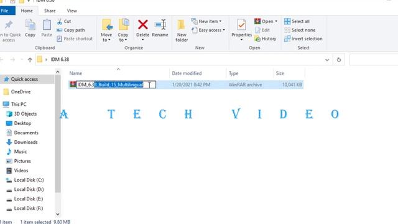Switch to the Share ribbon tab

pos(50,11)
